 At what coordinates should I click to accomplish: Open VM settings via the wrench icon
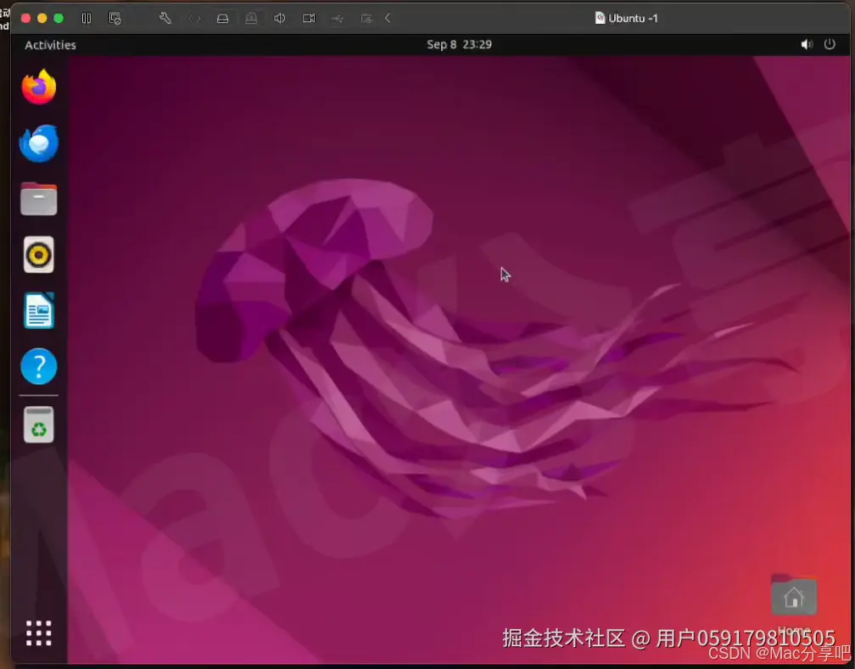click(165, 18)
